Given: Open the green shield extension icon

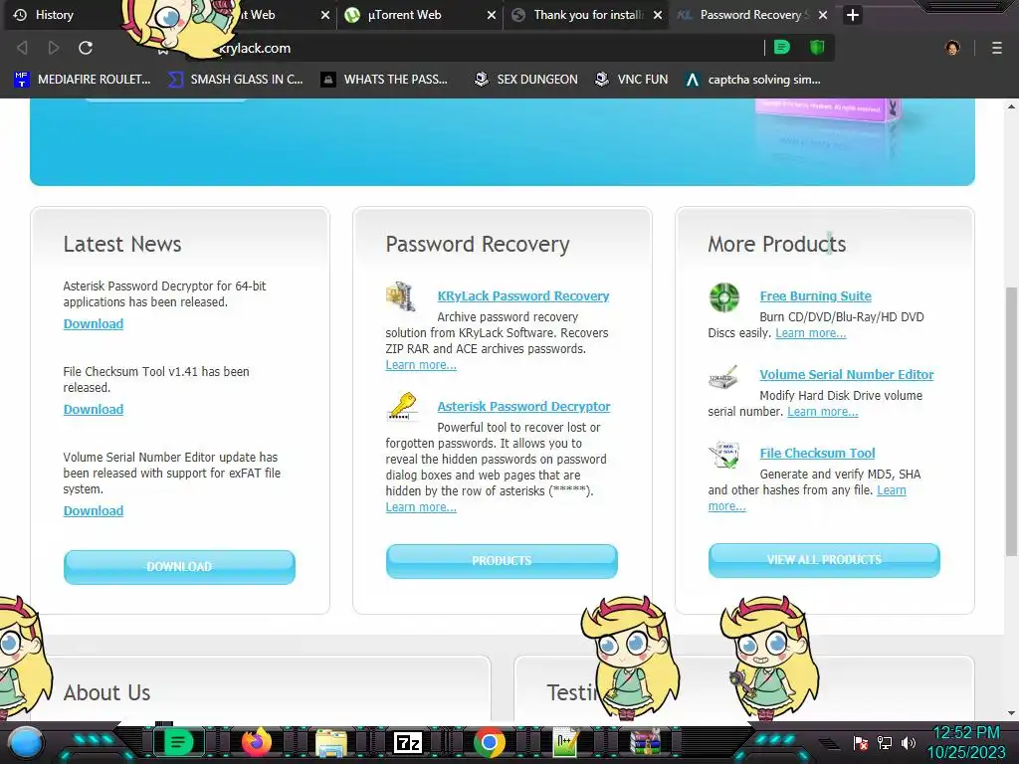Looking at the screenshot, I should click(817, 48).
